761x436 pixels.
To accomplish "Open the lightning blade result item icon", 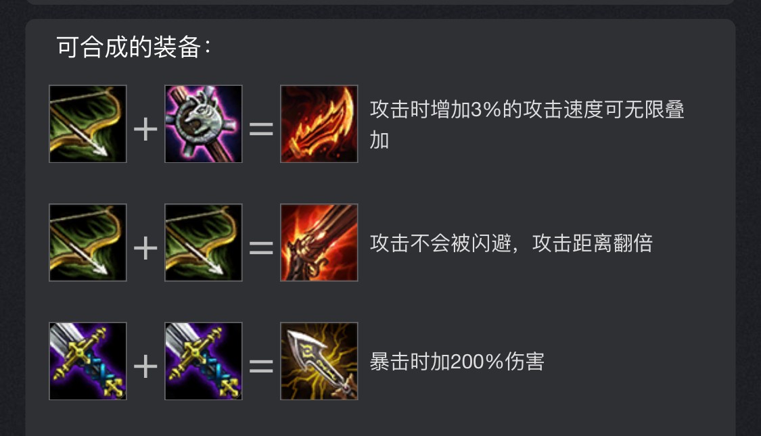I will click(319, 362).
